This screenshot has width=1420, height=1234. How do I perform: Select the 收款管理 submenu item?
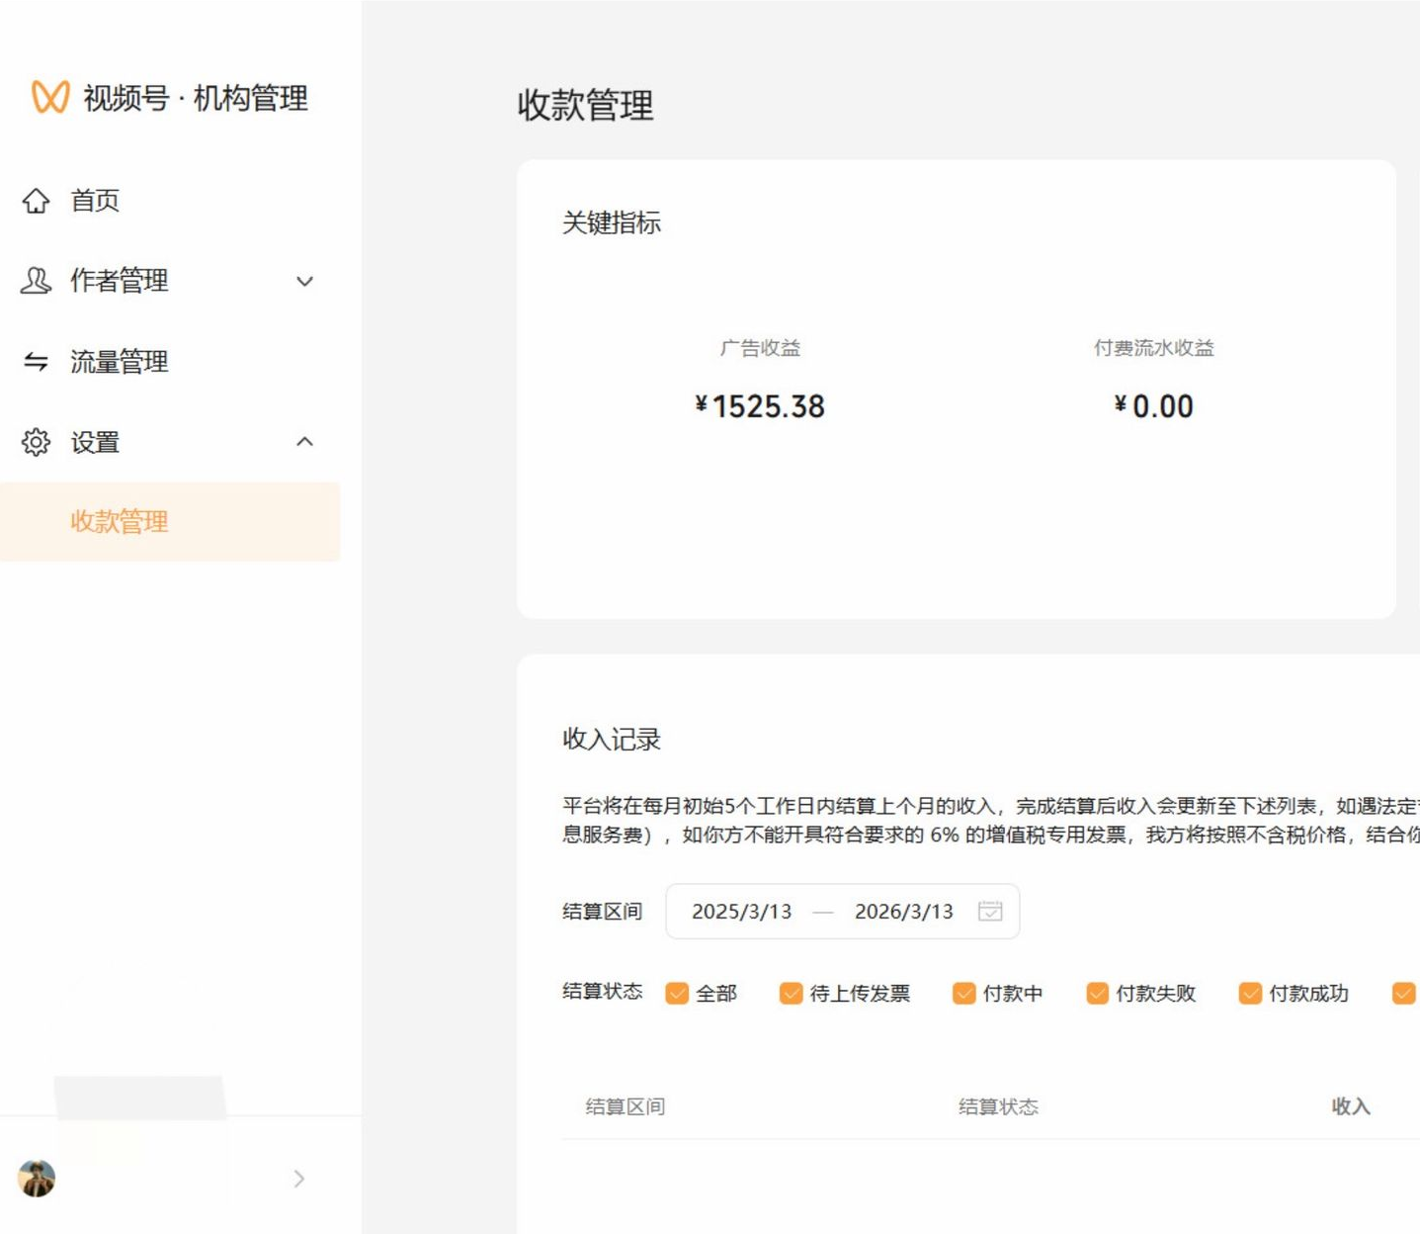[x=170, y=522]
